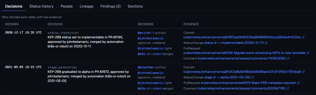Open external icon after comment 832947166
Screen dimensions: 316x95
click(x=288, y=88)
